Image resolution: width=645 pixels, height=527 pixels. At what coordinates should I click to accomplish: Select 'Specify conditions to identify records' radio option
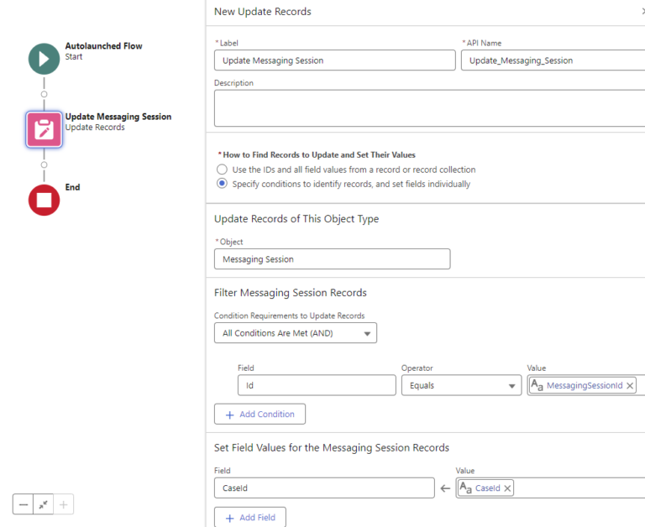222,183
